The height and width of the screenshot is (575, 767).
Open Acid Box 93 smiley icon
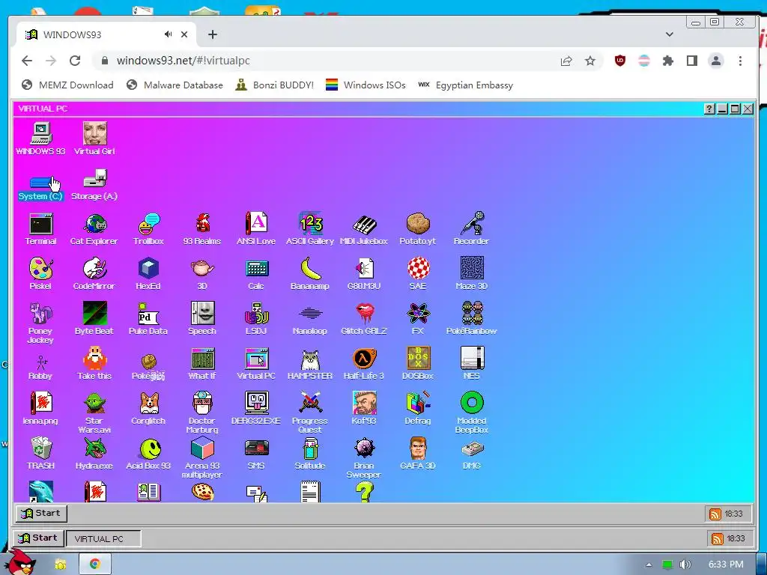pyautogui.click(x=148, y=453)
